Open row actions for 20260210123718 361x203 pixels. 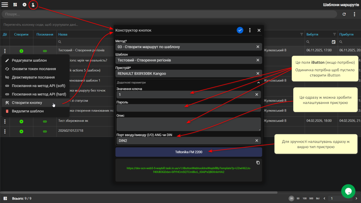(x=5, y=131)
